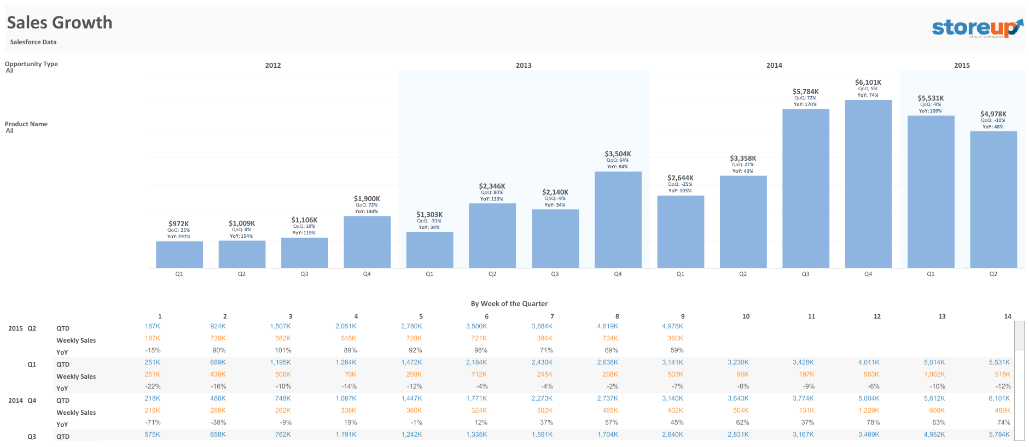Select the 924K QTD cell in week 2
The width and height of the screenshot is (1029, 447).
[218, 326]
